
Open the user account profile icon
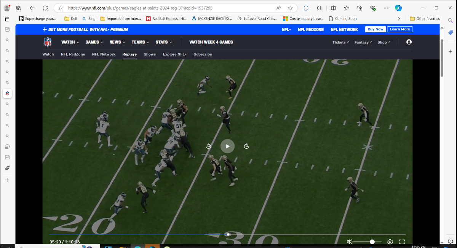click(x=409, y=42)
